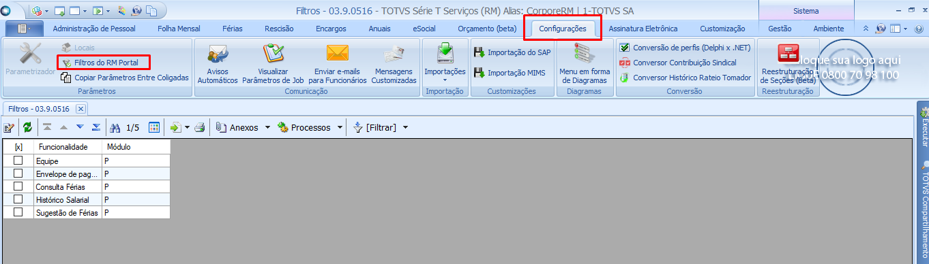Click the edit record toolbar icon

[10, 127]
